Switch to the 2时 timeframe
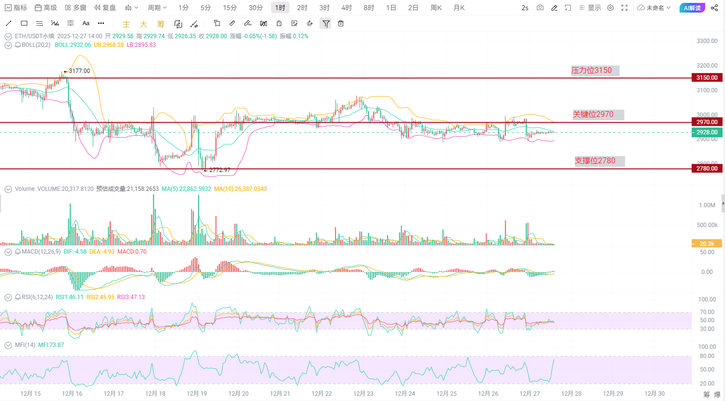 click(x=302, y=8)
